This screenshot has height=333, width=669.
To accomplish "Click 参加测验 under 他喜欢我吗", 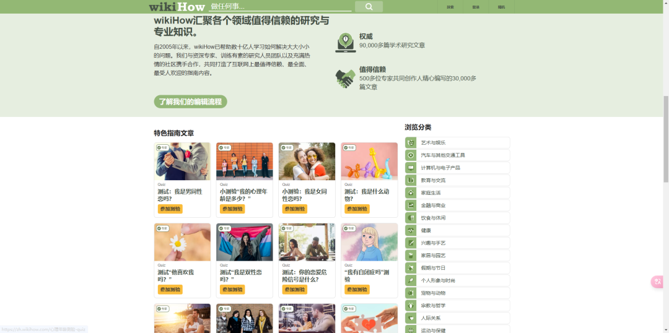I will coord(170,290).
